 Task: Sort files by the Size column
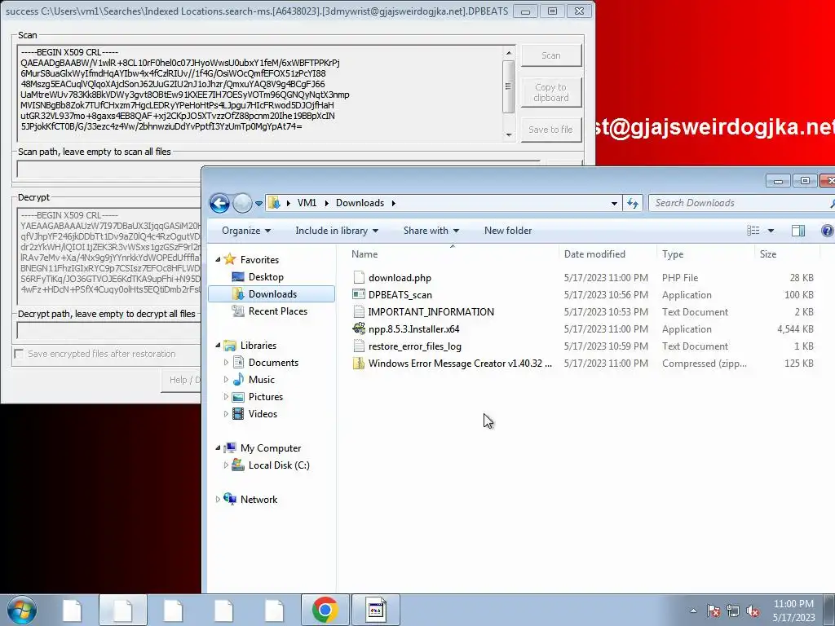pos(787,254)
